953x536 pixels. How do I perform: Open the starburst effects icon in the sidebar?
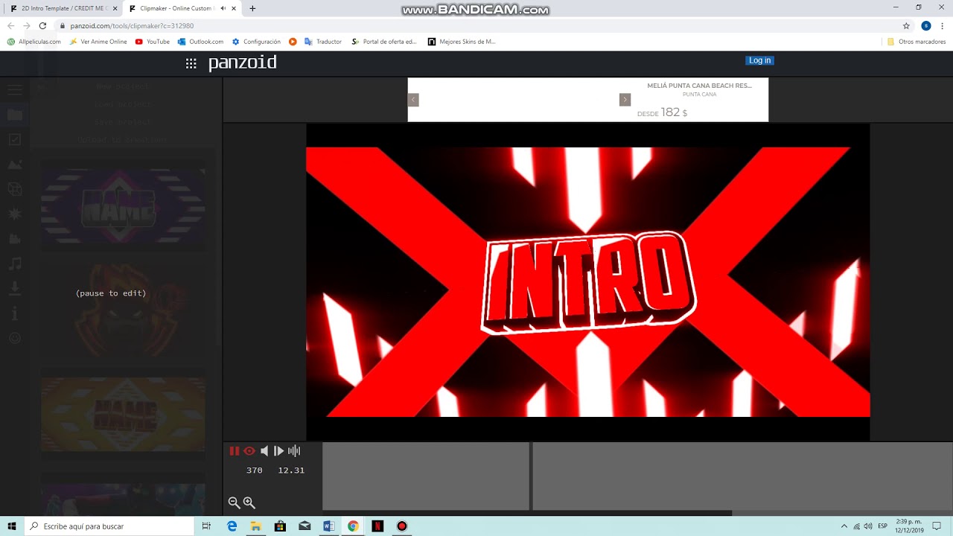point(15,214)
